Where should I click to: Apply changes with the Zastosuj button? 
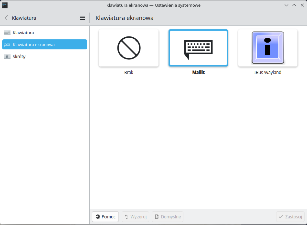(290, 217)
